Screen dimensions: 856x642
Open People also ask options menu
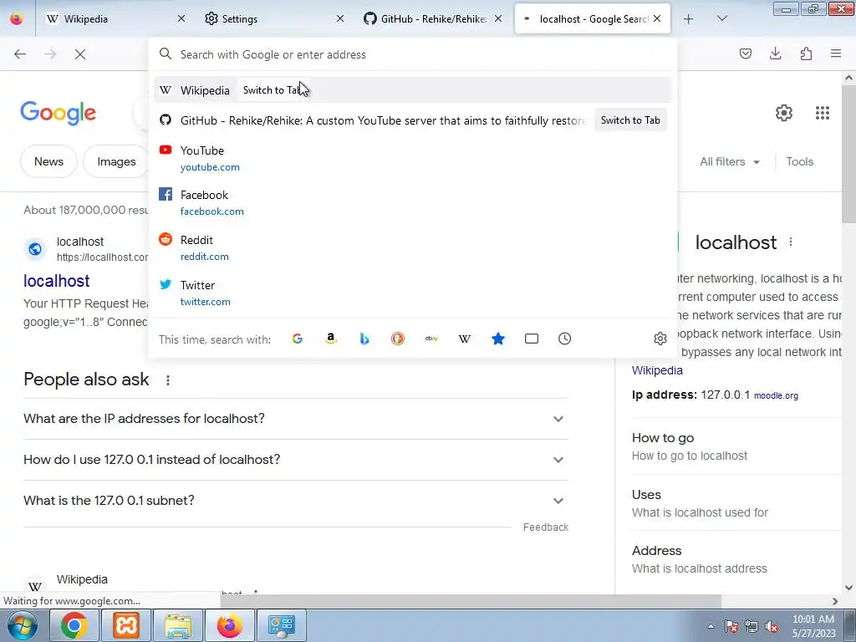(x=167, y=380)
